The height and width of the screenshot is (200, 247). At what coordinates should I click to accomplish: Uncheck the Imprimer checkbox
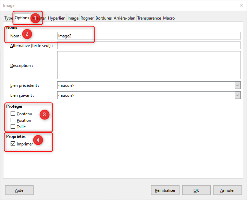13,144
